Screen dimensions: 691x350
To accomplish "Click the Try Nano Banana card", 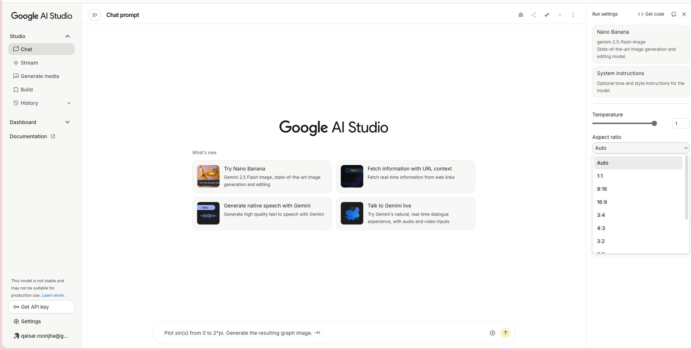I will pos(262,177).
